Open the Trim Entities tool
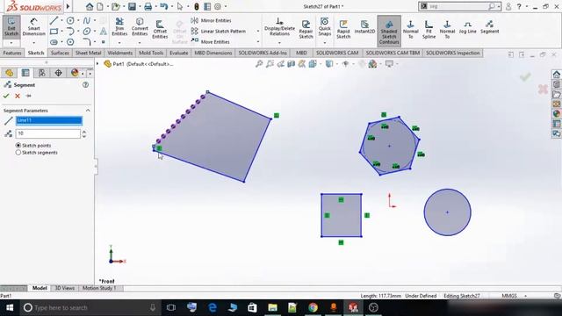Screen dimensions: 562x316 (119, 27)
